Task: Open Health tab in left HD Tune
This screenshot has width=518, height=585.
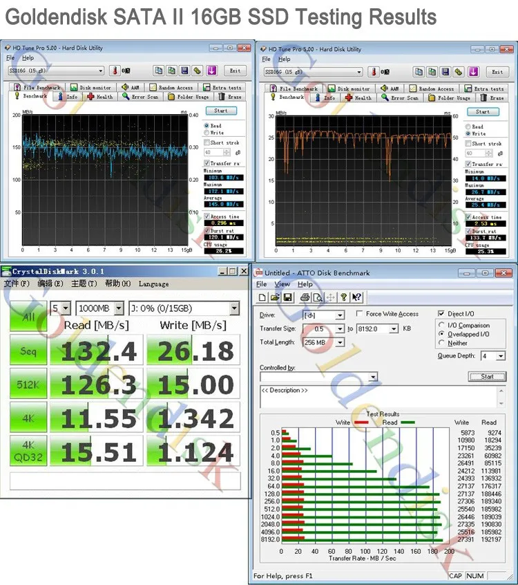Action: (100, 97)
